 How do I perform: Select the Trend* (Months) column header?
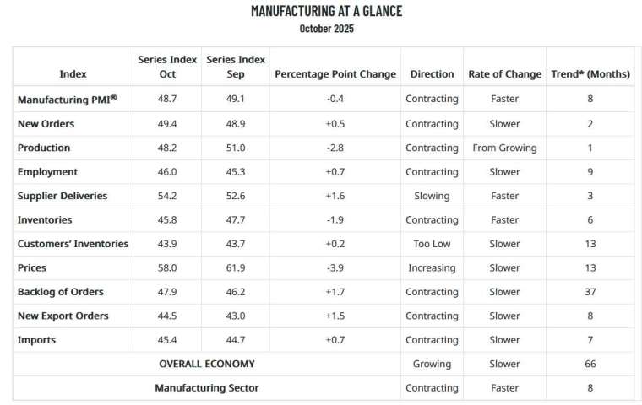590,74
